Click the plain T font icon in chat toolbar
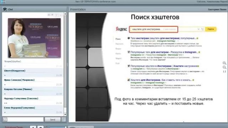 click(56, 15)
